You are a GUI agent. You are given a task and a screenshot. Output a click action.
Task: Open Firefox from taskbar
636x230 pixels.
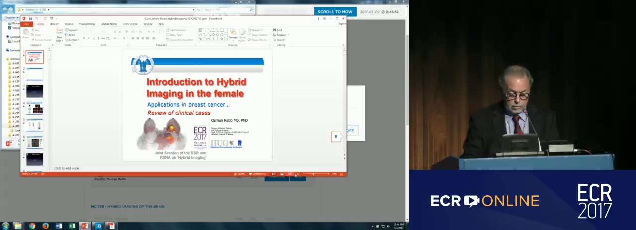(45, 226)
